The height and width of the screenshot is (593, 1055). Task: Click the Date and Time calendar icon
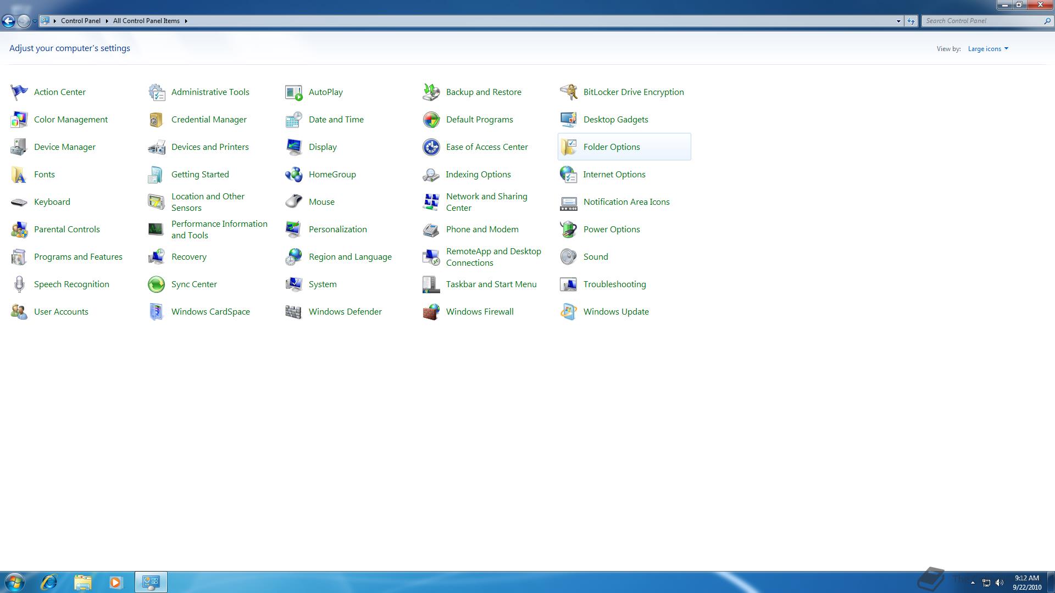tap(294, 119)
